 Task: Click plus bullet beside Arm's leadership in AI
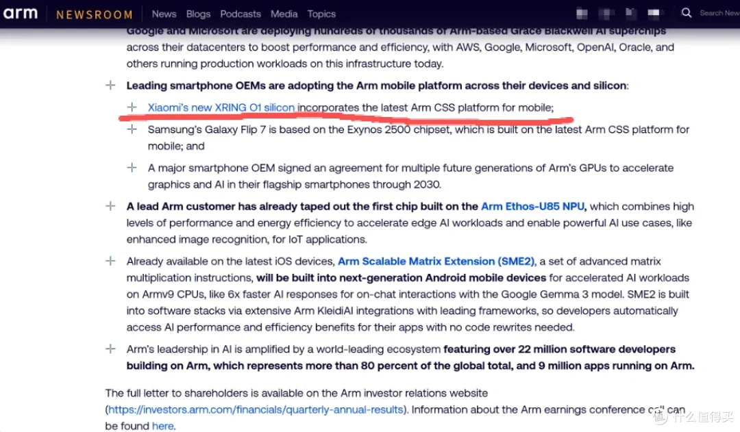(110, 349)
